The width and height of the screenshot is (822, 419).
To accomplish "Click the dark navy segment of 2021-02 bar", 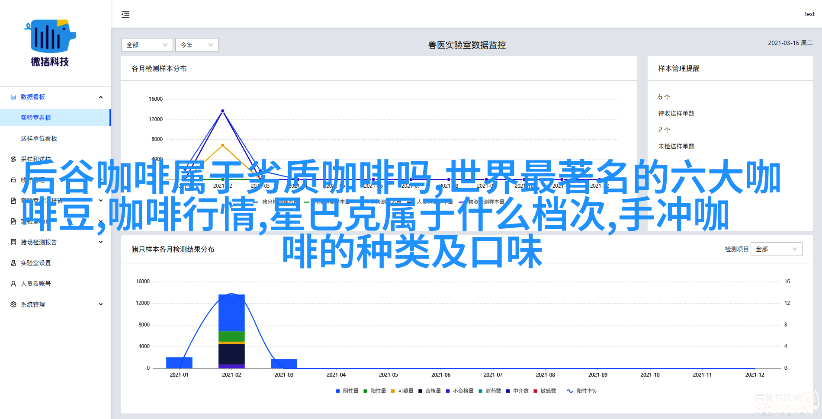I will (x=231, y=354).
